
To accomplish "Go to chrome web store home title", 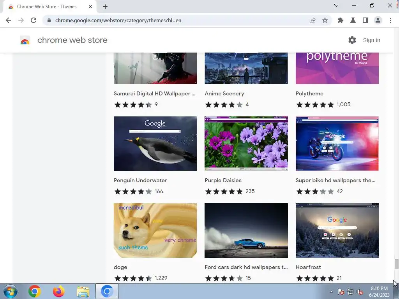I will [x=72, y=40].
